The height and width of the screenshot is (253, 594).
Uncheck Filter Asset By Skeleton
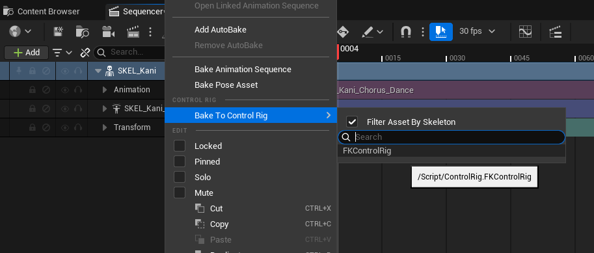tap(353, 122)
